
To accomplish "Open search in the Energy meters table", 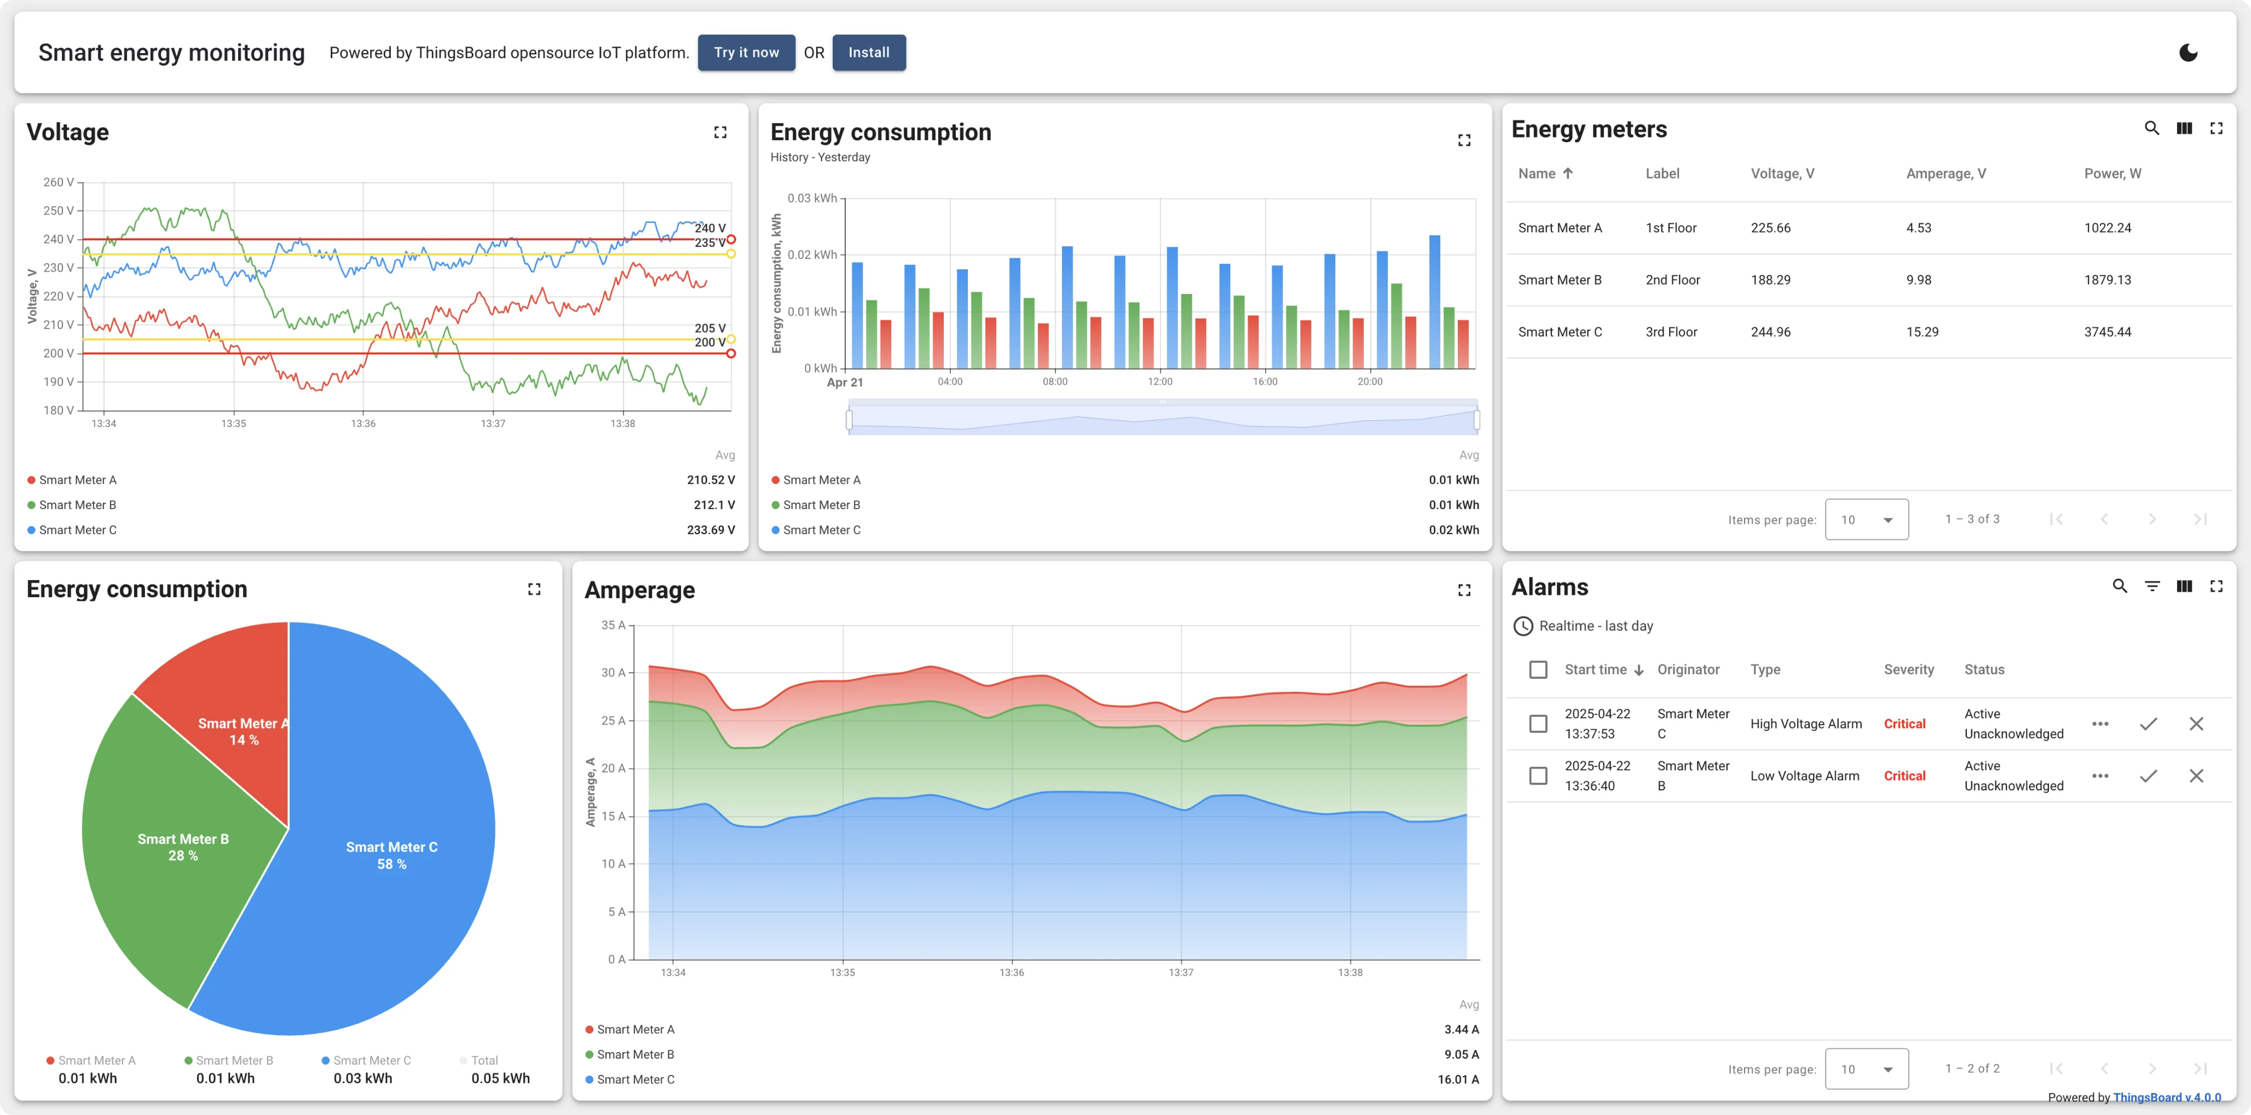I will (2151, 128).
